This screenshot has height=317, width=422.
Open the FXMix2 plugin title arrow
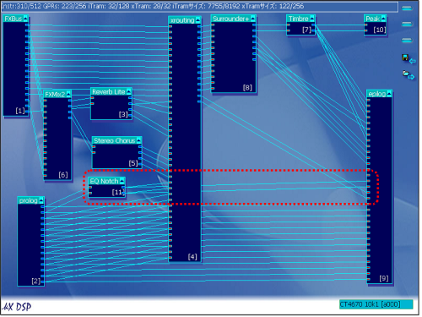(68, 94)
